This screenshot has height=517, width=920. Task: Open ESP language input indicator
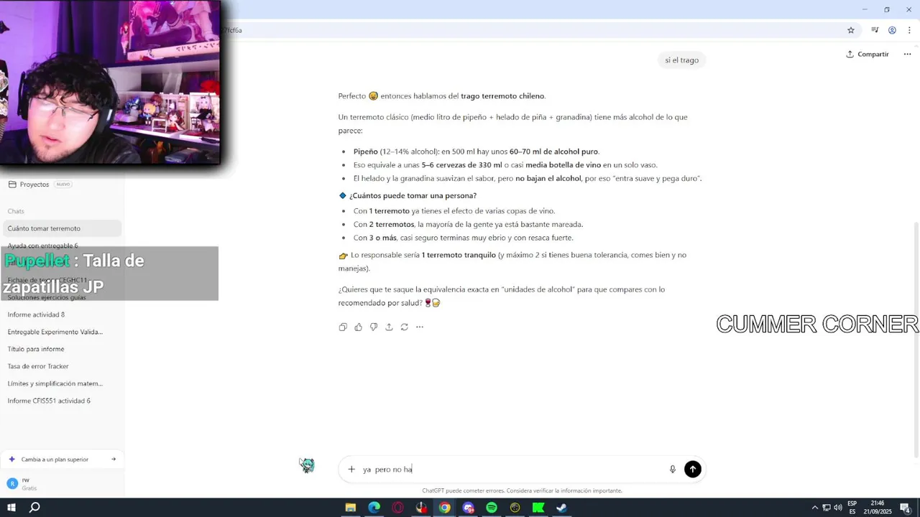(x=852, y=508)
